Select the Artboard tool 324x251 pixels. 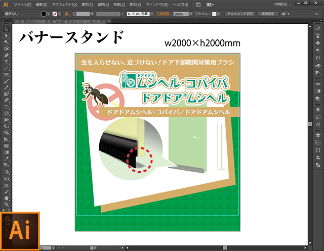(7, 185)
